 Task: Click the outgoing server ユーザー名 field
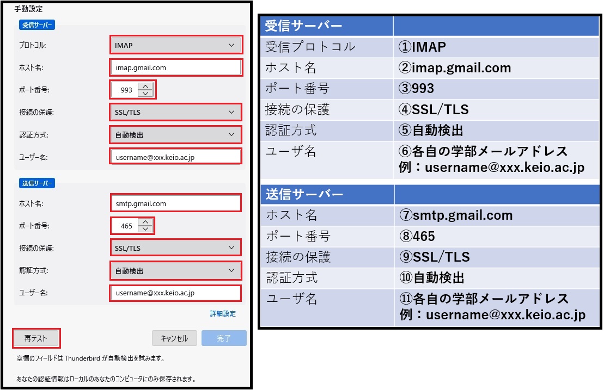176,293
